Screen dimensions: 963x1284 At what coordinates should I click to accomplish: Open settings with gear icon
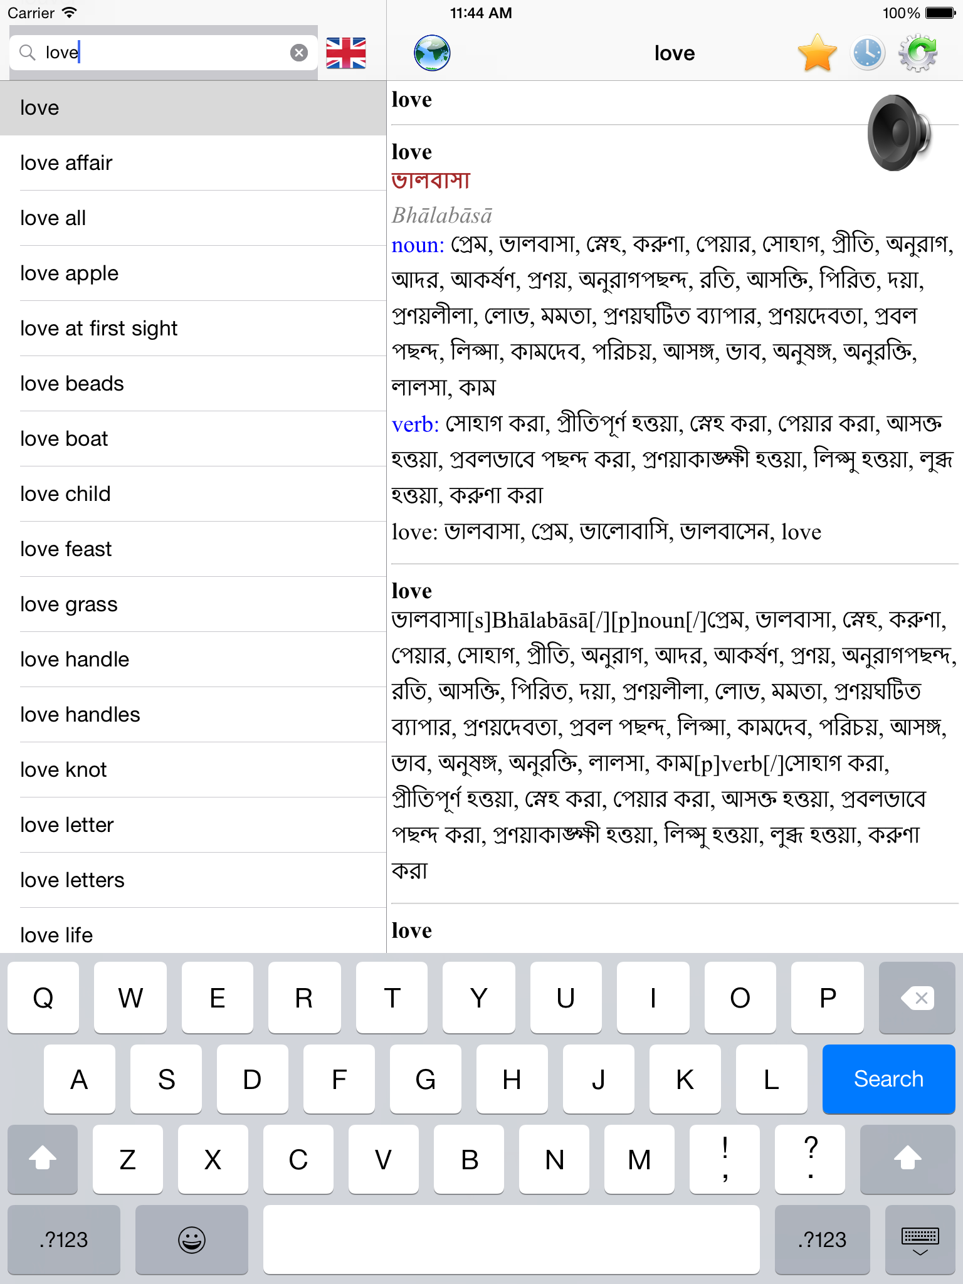tap(918, 53)
